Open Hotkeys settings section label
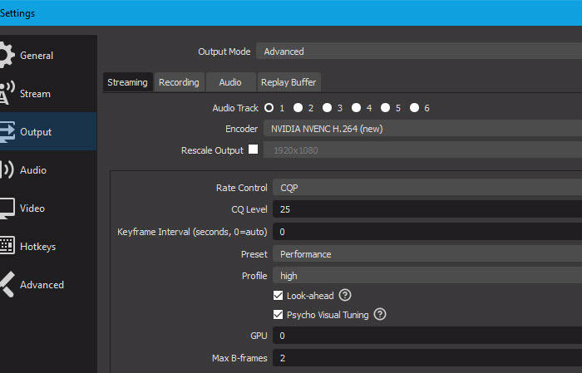The height and width of the screenshot is (373, 582). [x=38, y=247]
